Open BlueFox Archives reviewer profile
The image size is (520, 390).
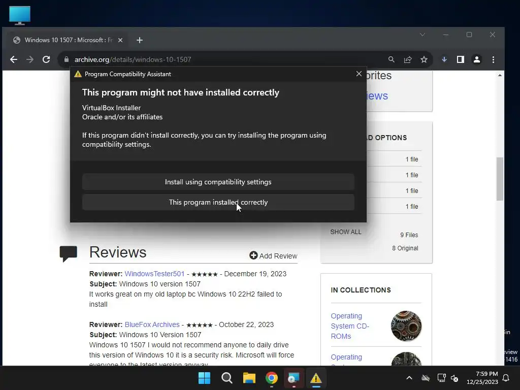point(152,324)
